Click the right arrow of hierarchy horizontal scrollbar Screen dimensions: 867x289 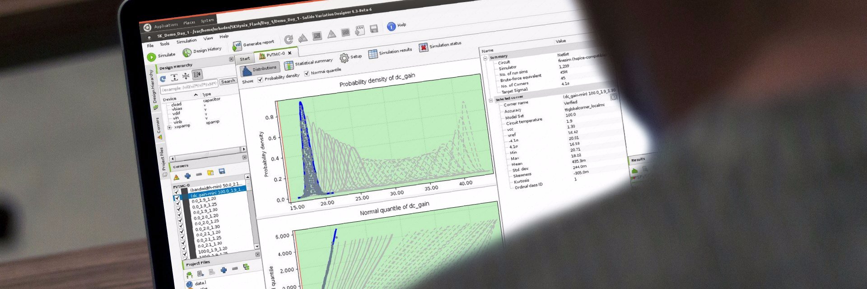coord(244,149)
